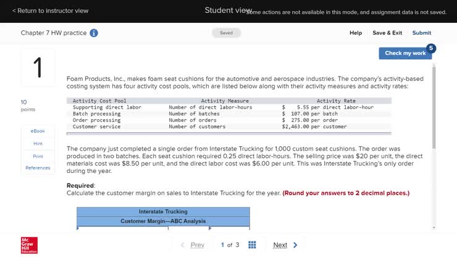Click the Prev chevron arrow icon
The width and height of the screenshot is (457, 257).
pyautogui.click(x=182, y=245)
